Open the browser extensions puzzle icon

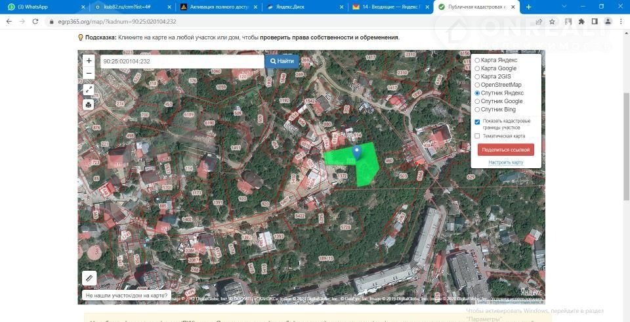coord(581,22)
